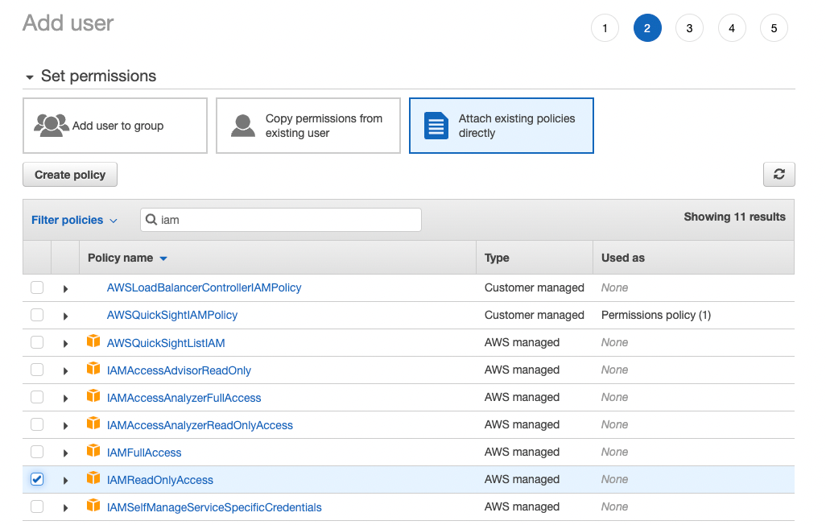Click the search magnifier icon in filter box
The height and width of the screenshot is (525, 826).
pyautogui.click(x=151, y=219)
